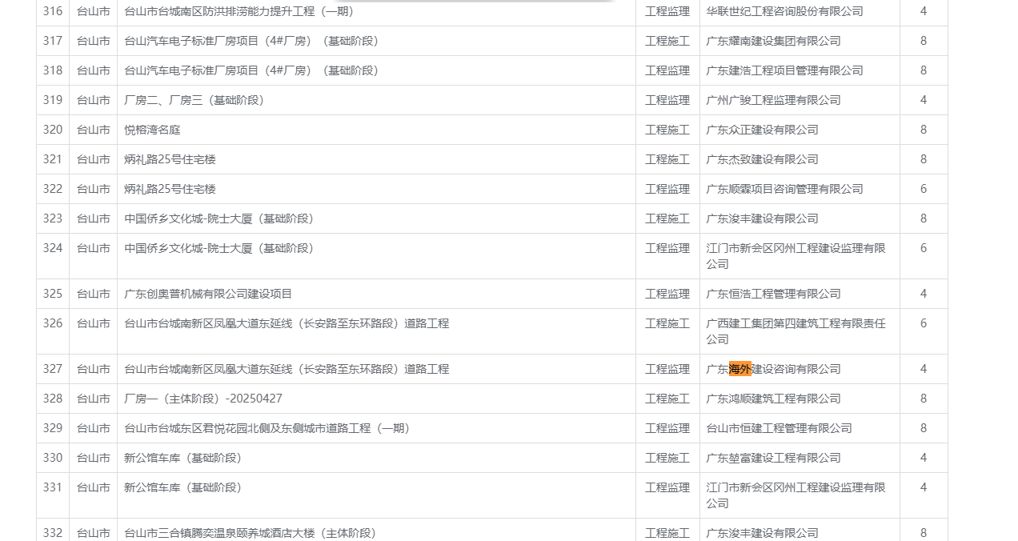Viewport: 1018px width, 541px height.
Task: Click the highlighted 海外 search match
Action: click(x=740, y=369)
